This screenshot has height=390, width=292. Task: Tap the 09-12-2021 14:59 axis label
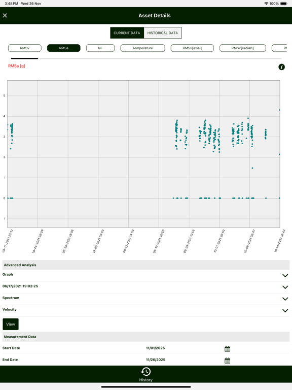coord(128,241)
